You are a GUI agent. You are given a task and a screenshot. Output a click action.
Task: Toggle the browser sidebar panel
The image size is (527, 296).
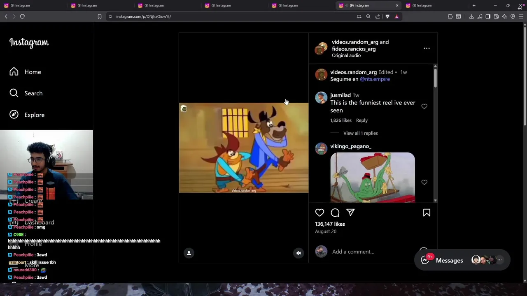tap(488, 16)
